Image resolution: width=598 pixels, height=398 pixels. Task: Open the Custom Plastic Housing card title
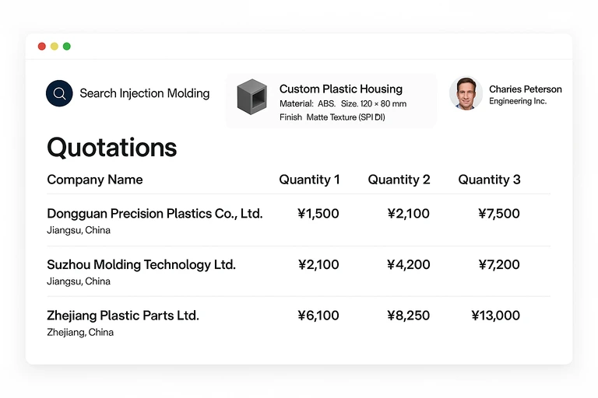coord(340,89)
